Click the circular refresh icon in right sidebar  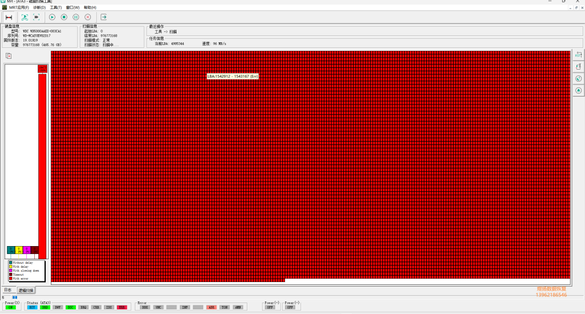(578, 79)
